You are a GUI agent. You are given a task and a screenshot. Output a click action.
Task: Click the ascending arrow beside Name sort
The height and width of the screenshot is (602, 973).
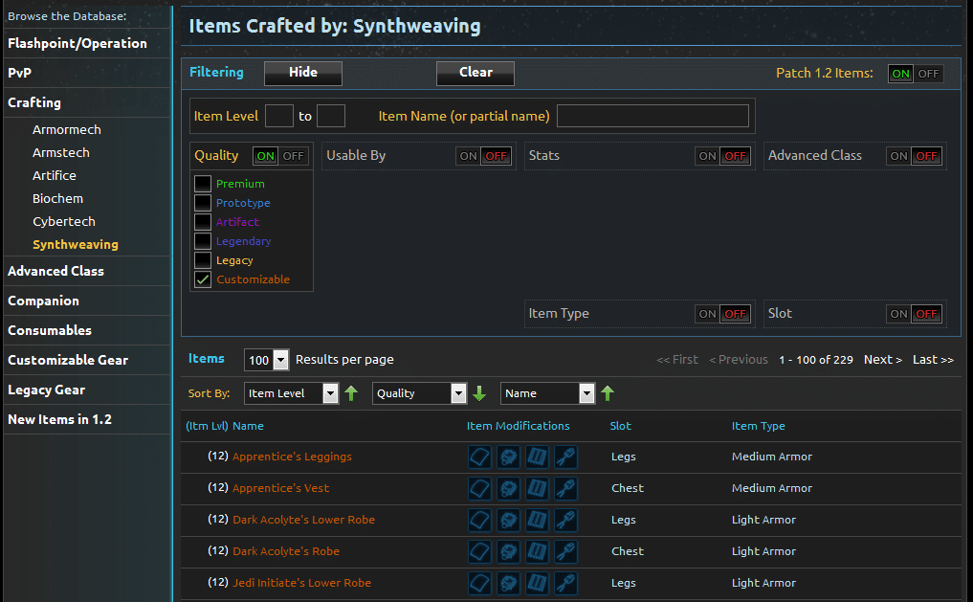tap(608, 393)
